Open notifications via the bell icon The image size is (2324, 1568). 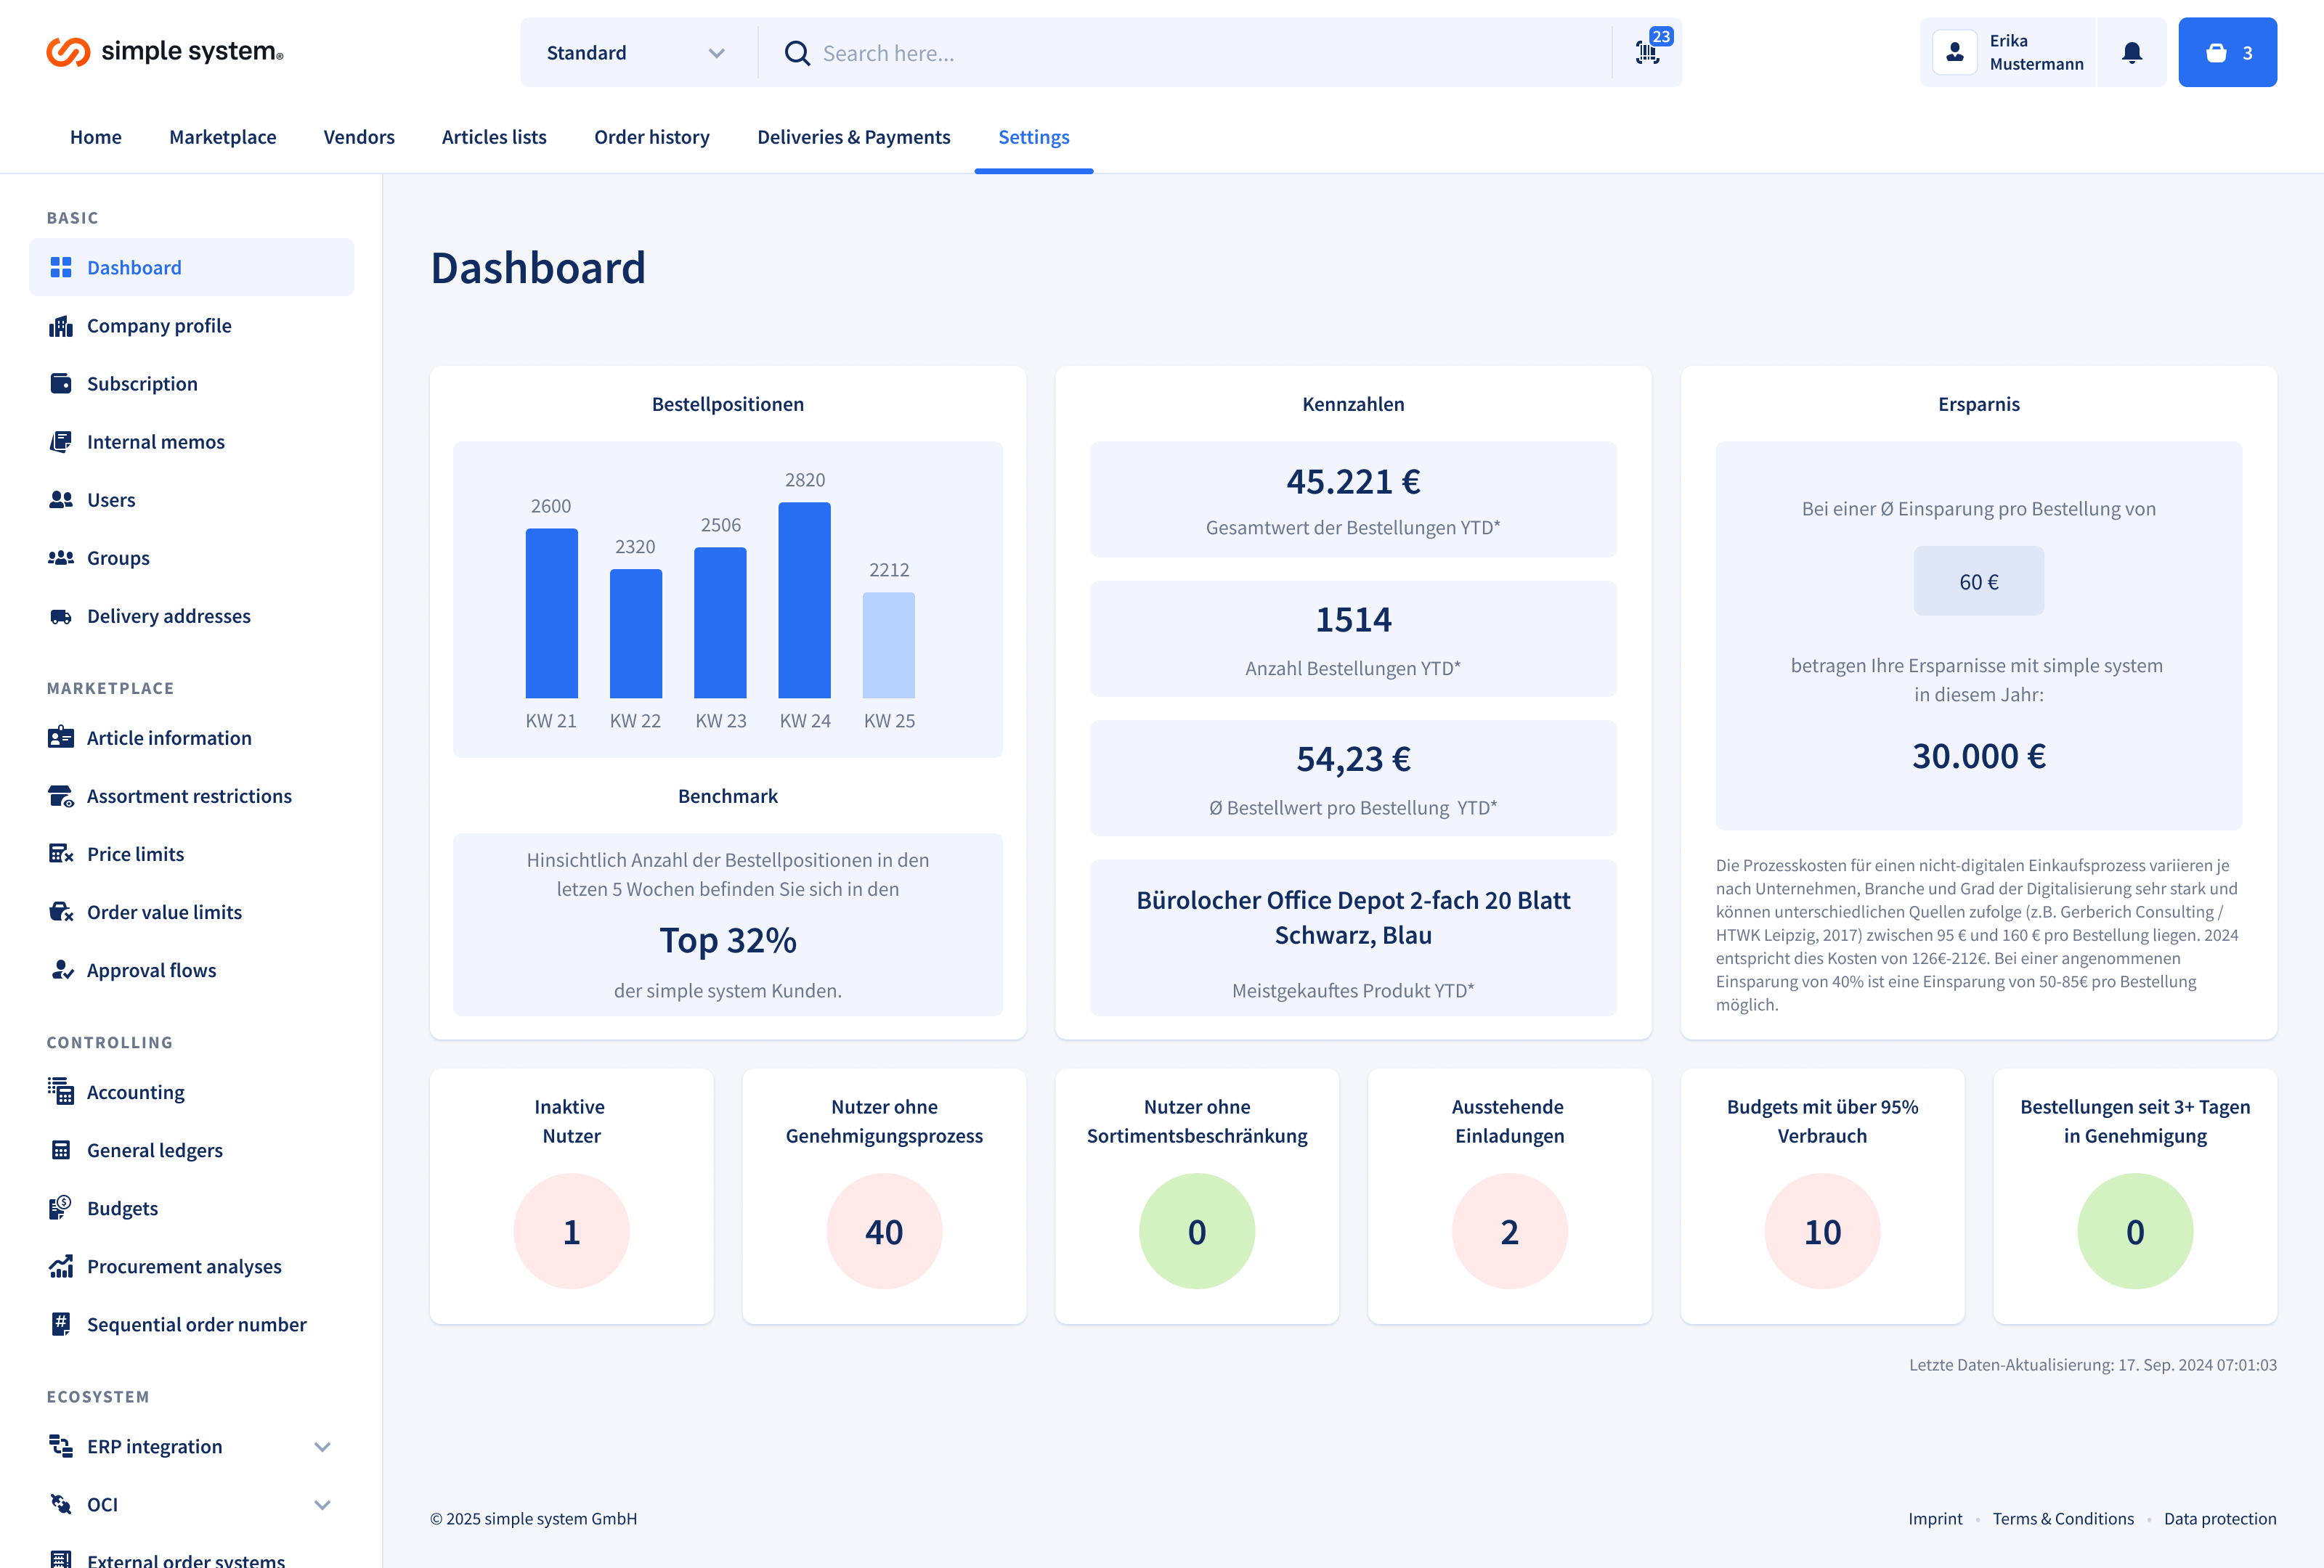(x=2131, y=52)
